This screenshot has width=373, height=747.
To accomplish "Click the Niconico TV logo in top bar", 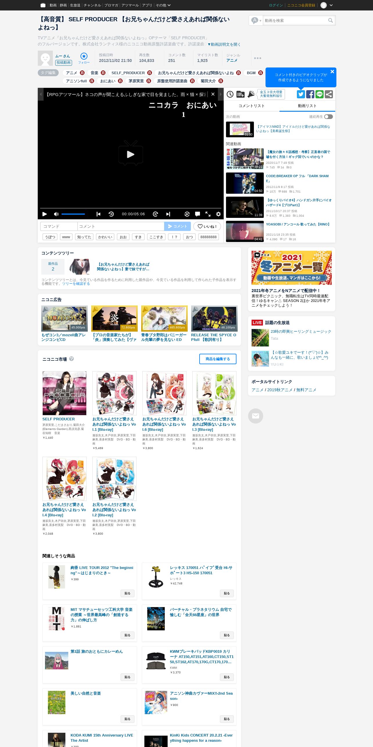I will [x=43, y=5].
